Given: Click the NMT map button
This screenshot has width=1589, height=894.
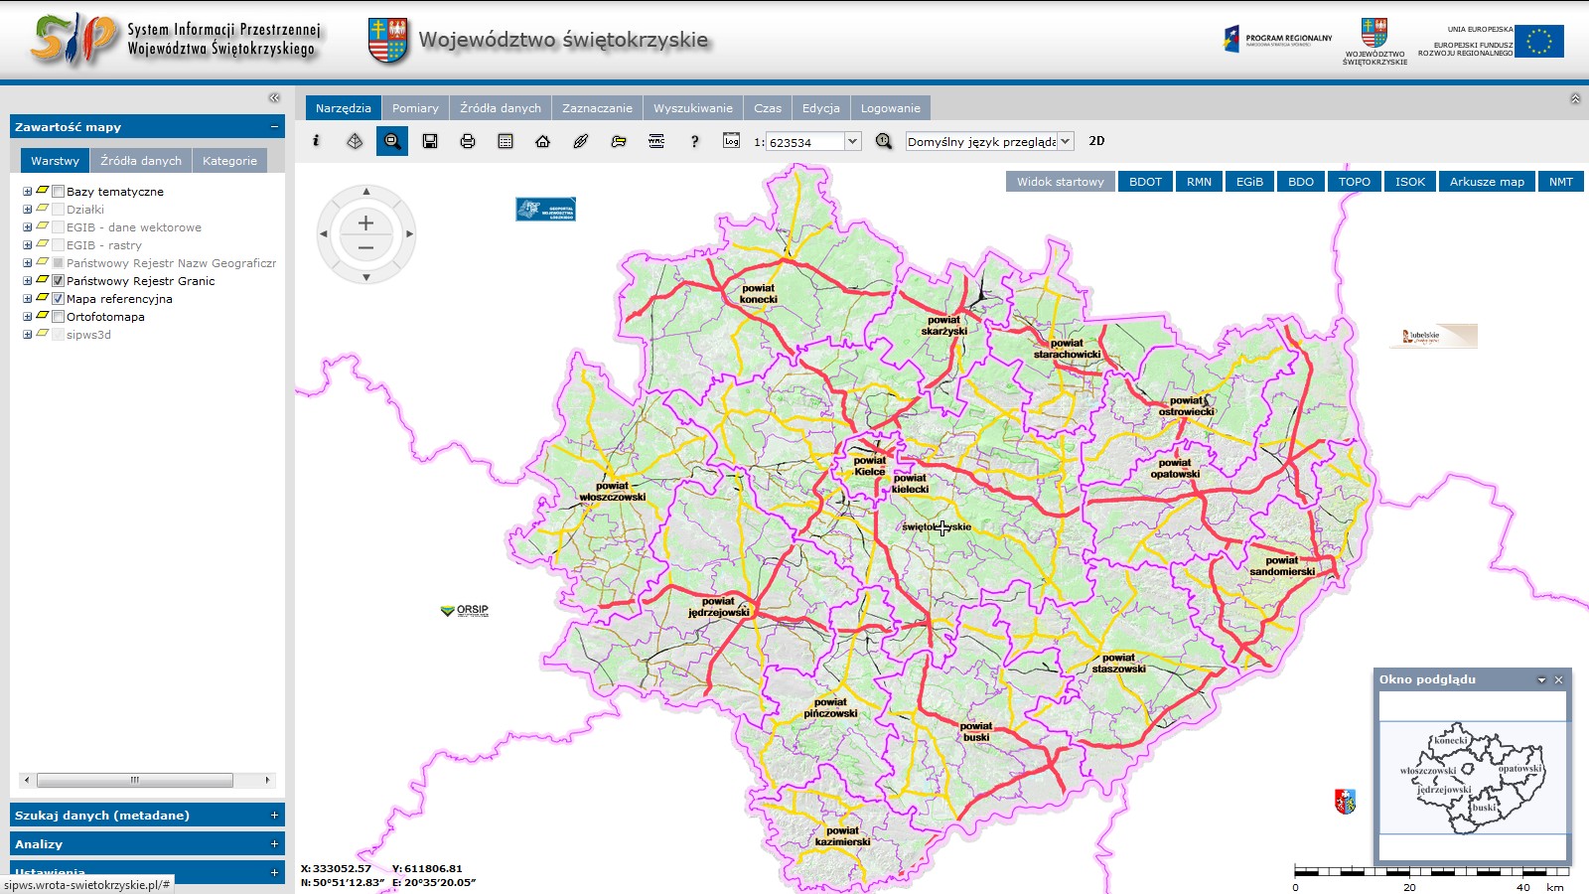Looking at the screenshot, I should point(1561,182).
